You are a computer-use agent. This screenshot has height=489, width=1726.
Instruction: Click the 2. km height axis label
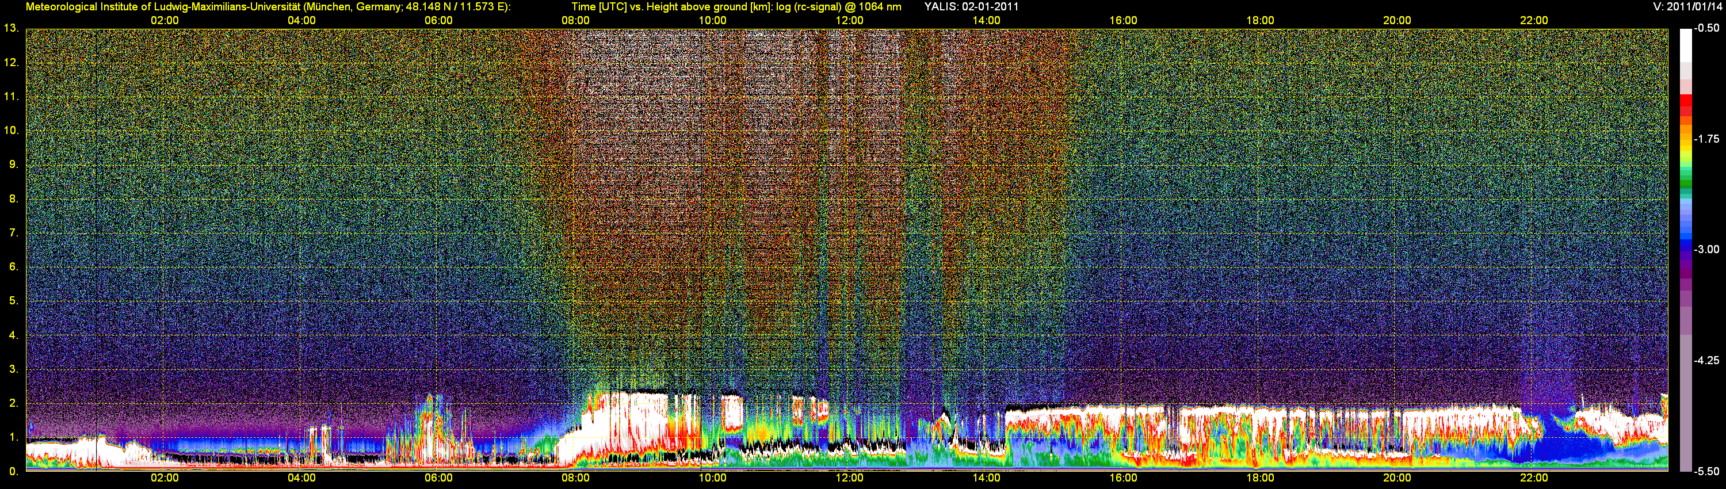(x=13, y=403)
